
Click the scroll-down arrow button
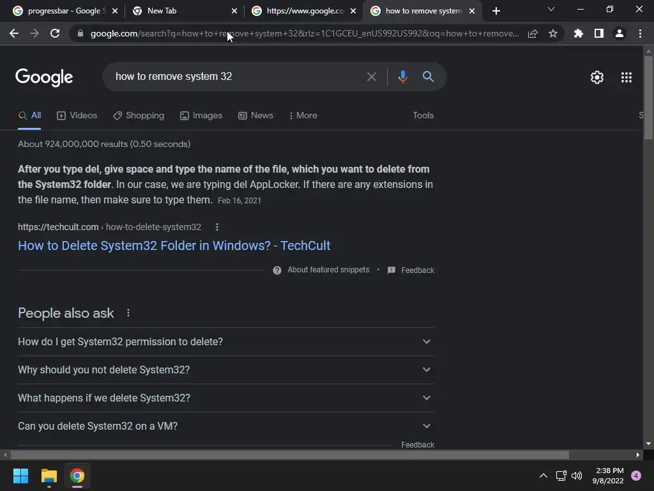(648, 444)
